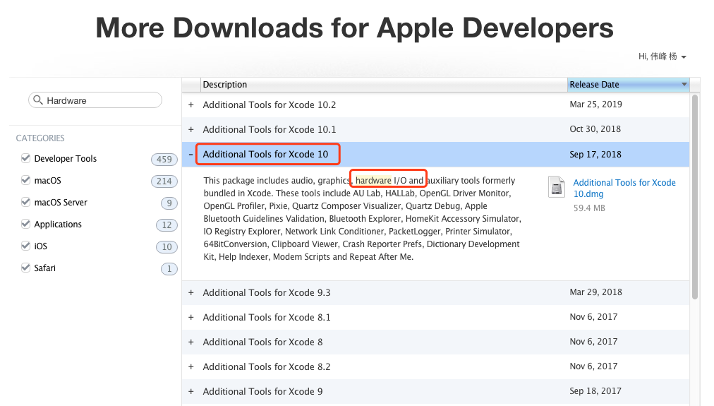Toggle the macOS category checkbox
This screenshot has height=406, width=714.
[x=25, y=180]
